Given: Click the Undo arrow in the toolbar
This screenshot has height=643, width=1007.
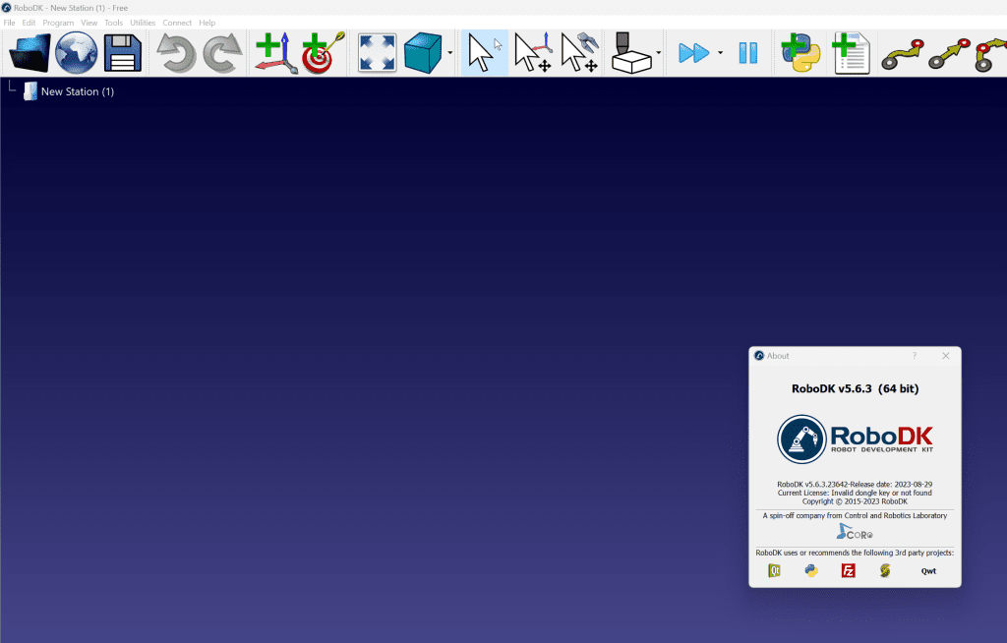Looking at the screenshot, I should click(177, 53).
